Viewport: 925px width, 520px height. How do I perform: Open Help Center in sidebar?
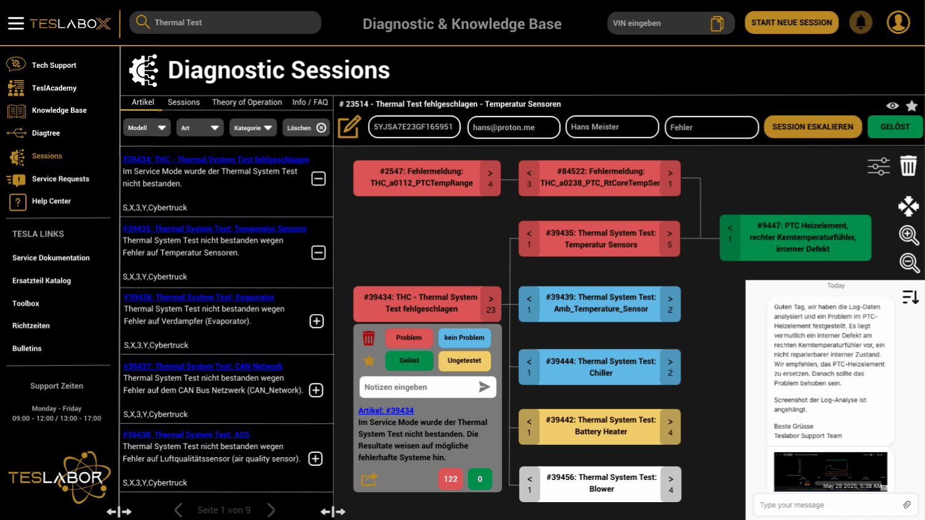click(x=51, y=201)
